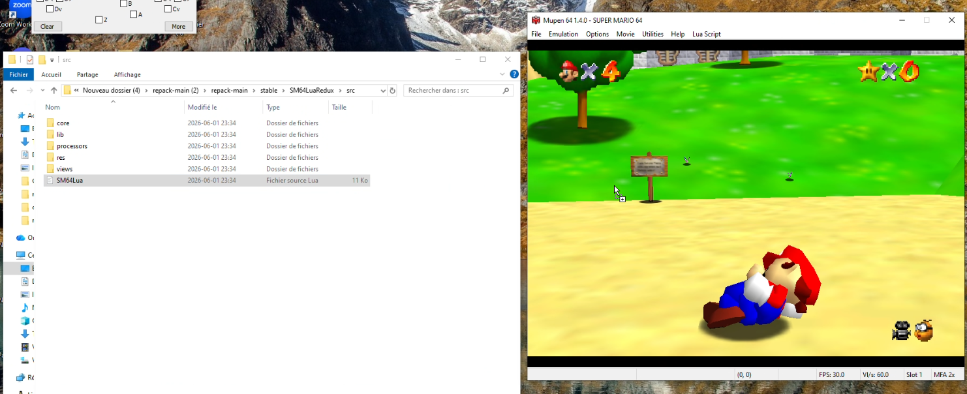Click the views folder icon
The width and height of the screenshot is (967, 394).
[50, 169]
